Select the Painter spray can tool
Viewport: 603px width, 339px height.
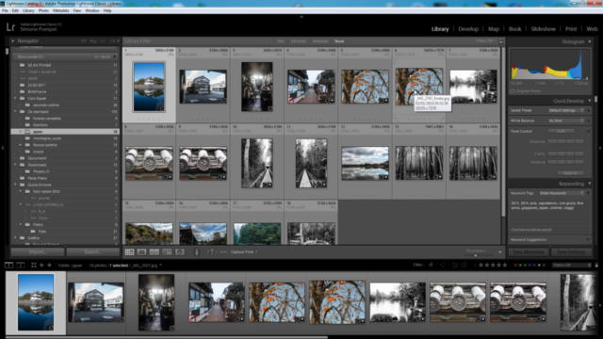click(197, 252)
